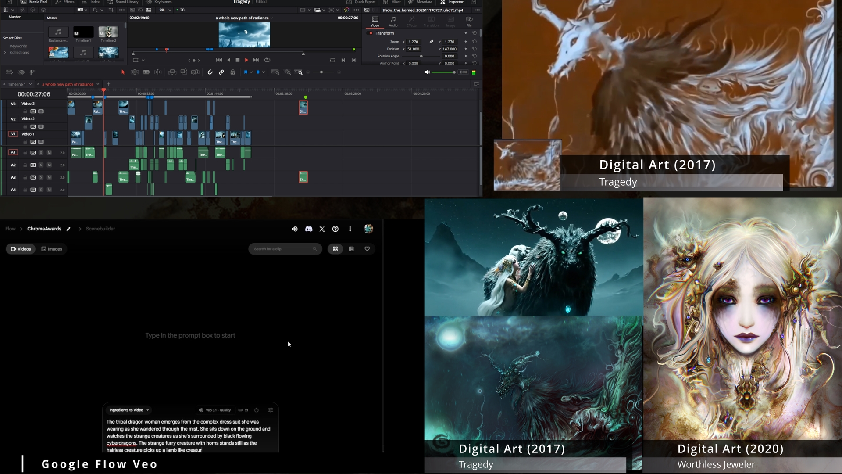Open generation settings sliders icon
The width and height of the screenshot is (842, 474).
tap(271, 410)
